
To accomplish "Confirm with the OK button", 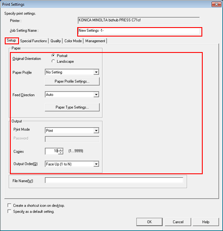I will pyautogui.click(x=149, y=222).
